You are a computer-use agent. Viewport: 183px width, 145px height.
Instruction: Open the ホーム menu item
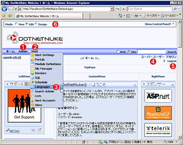(10, 51)
